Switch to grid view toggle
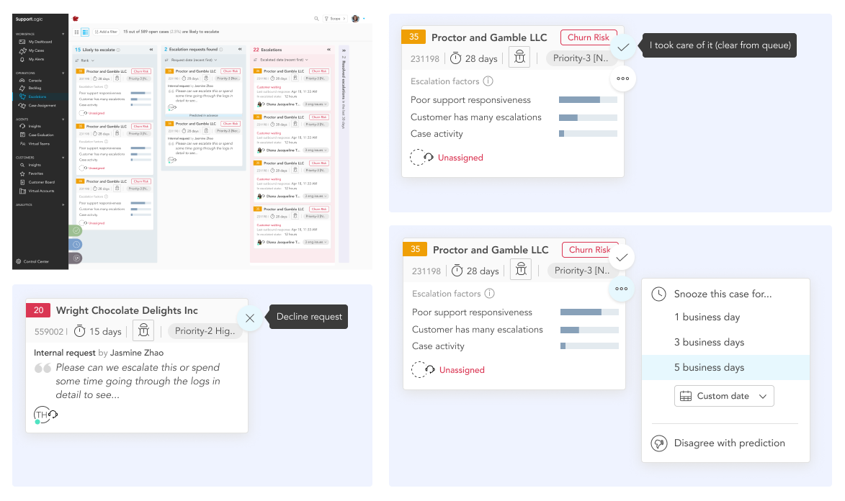Image resolution: width=845 pixels, height=501 pixels. tap(76, 32)
